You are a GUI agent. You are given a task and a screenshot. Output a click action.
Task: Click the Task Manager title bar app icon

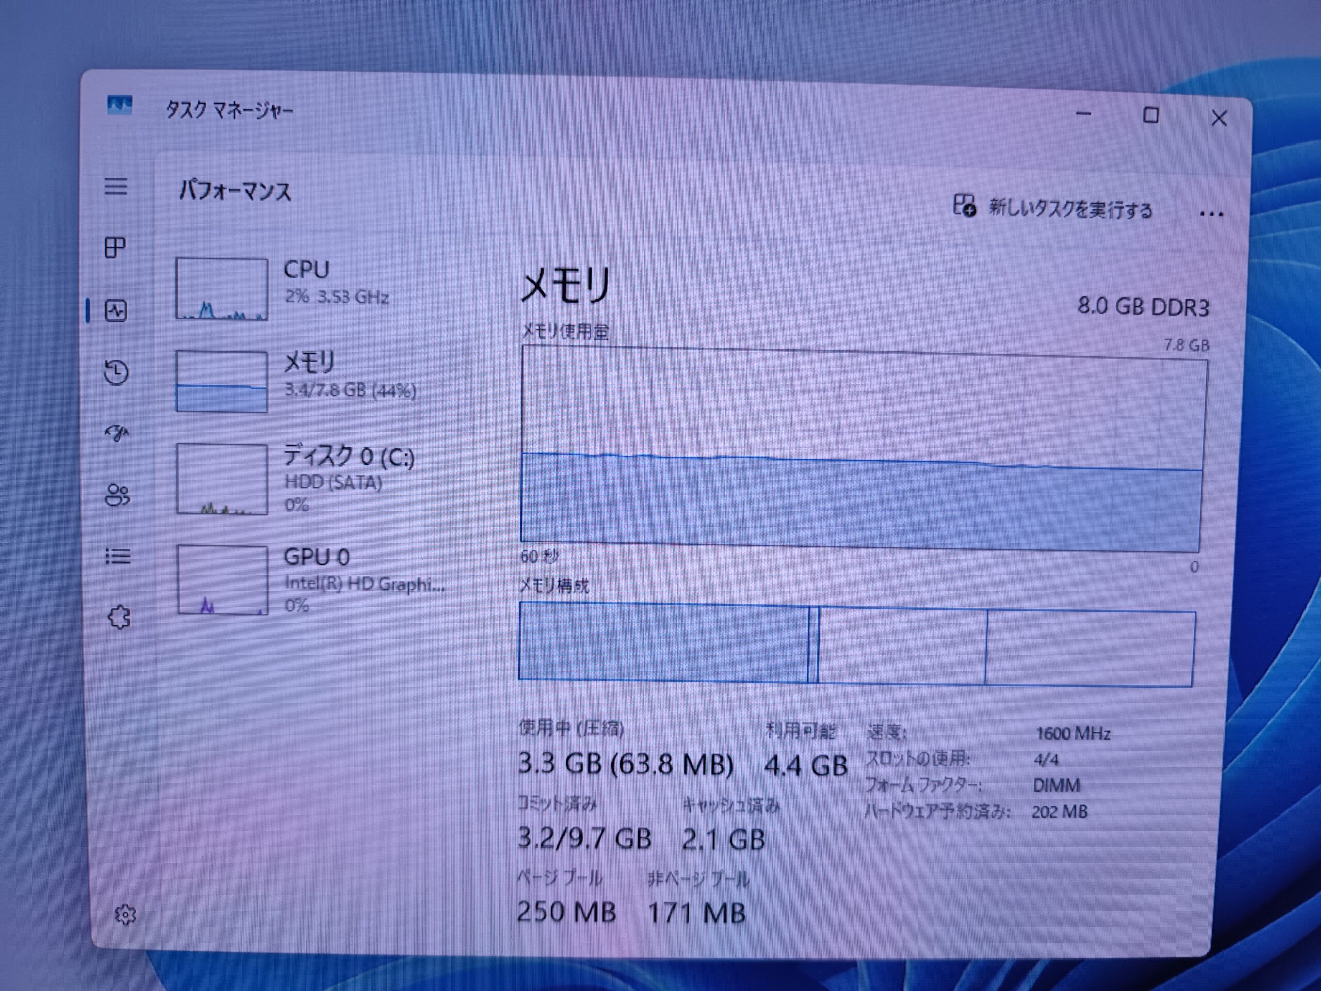[x=119, y=105]
